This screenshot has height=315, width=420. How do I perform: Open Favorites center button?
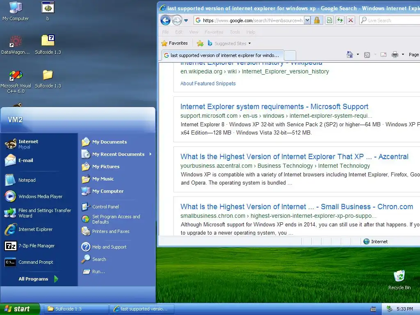click(175, 43)
